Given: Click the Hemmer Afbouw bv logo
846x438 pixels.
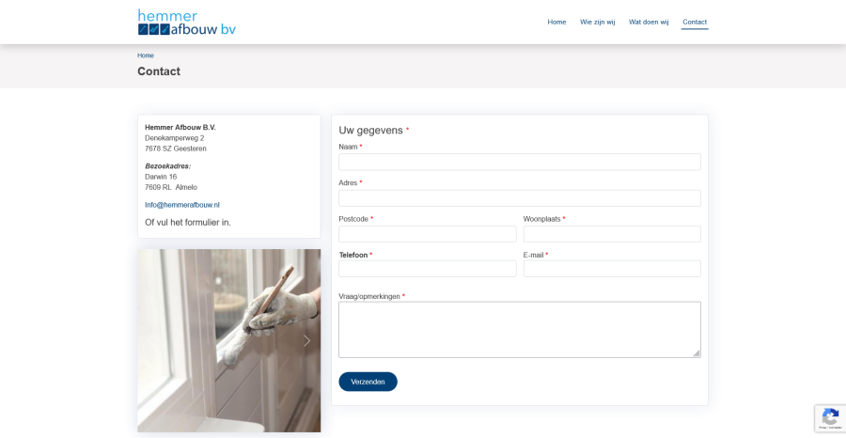Looking at the screenshot, I should [186, 23].
